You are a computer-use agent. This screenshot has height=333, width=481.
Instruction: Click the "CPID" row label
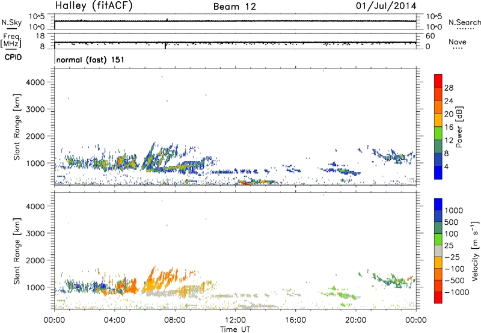click(13, 57)
